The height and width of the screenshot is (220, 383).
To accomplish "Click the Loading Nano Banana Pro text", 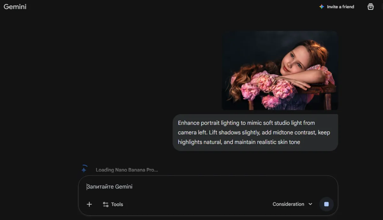I will tap(127, 170).
